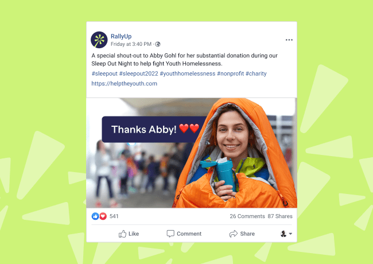
Task: Click the thumbs-up icon beside Like
Action: 122,234
